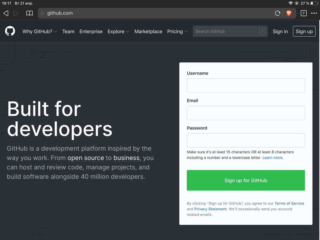This screenshot has width=320, height=240.
Task: Tap the 19:17 clock in status bar
Action: coord(6,3)
